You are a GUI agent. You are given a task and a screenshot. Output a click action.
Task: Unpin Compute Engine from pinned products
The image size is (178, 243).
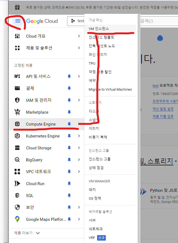tap(69, 124)
